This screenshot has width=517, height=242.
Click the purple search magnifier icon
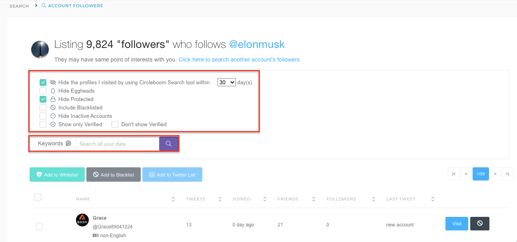coord(168,143)
